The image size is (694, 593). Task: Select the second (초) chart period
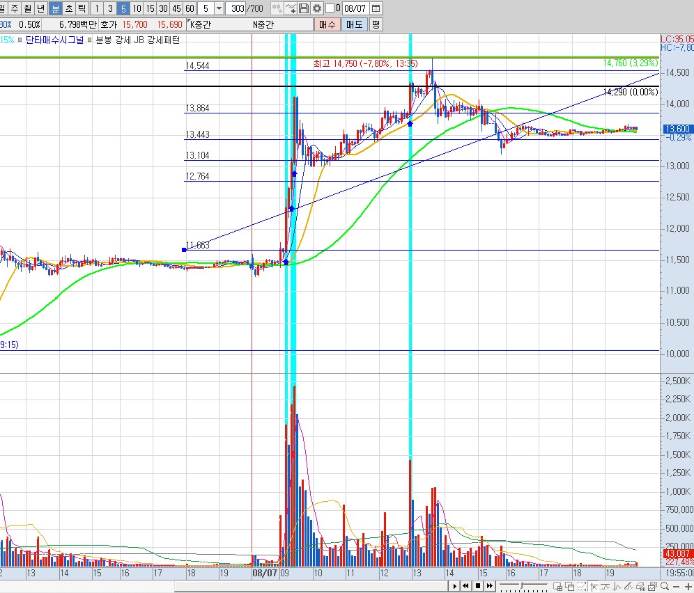(x=69, y=8)
